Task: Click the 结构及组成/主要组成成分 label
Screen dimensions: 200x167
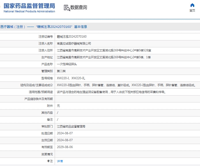Action: coord(37,85)
